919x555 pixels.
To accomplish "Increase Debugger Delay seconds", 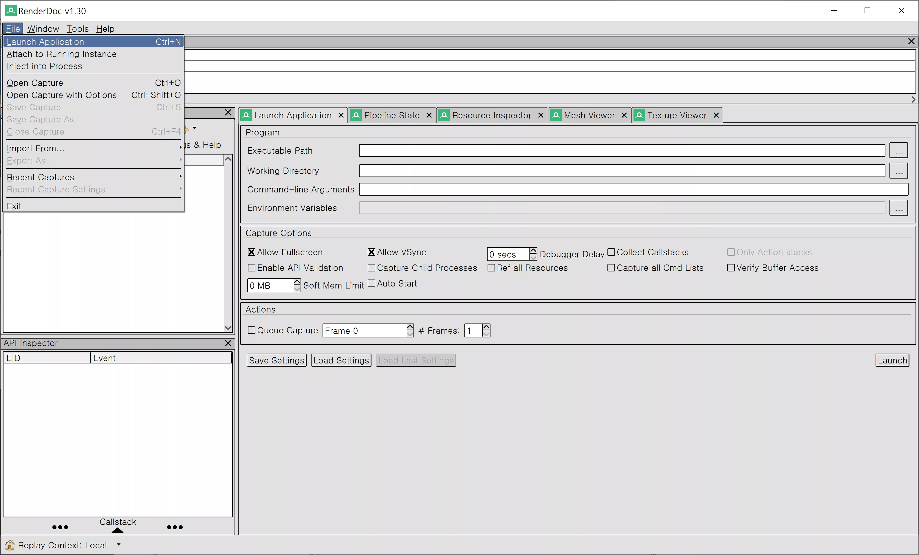I will 533,251.
